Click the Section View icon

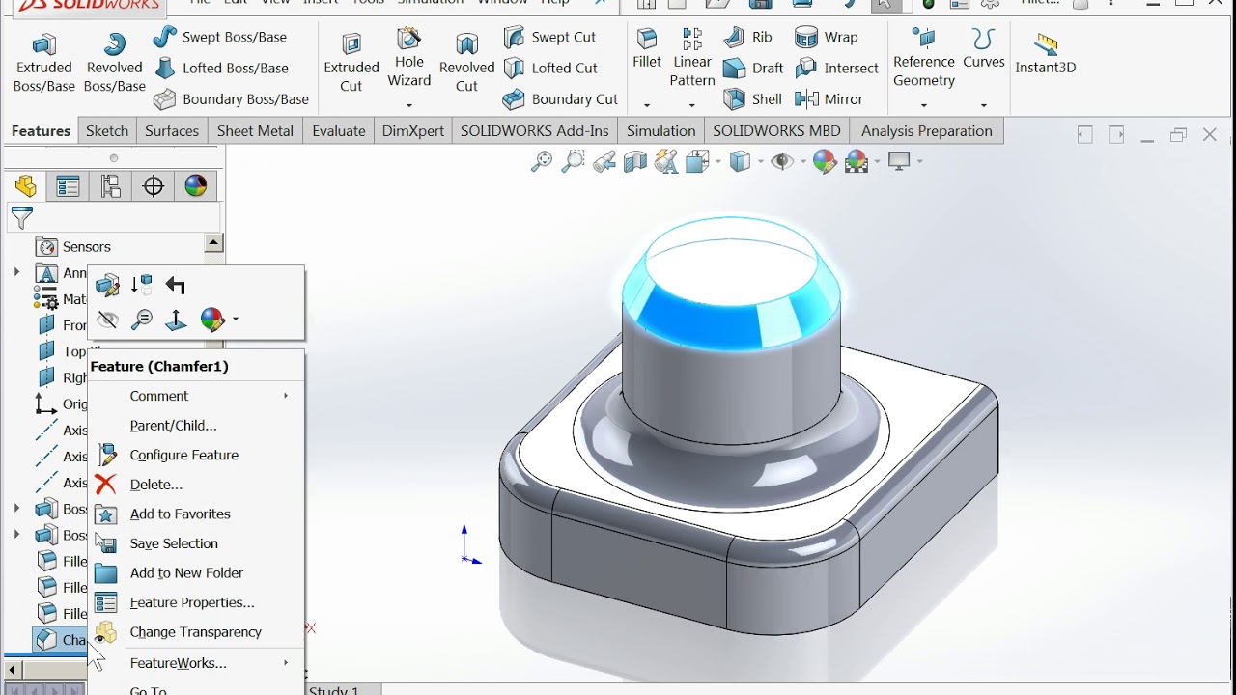coord(635,161)
